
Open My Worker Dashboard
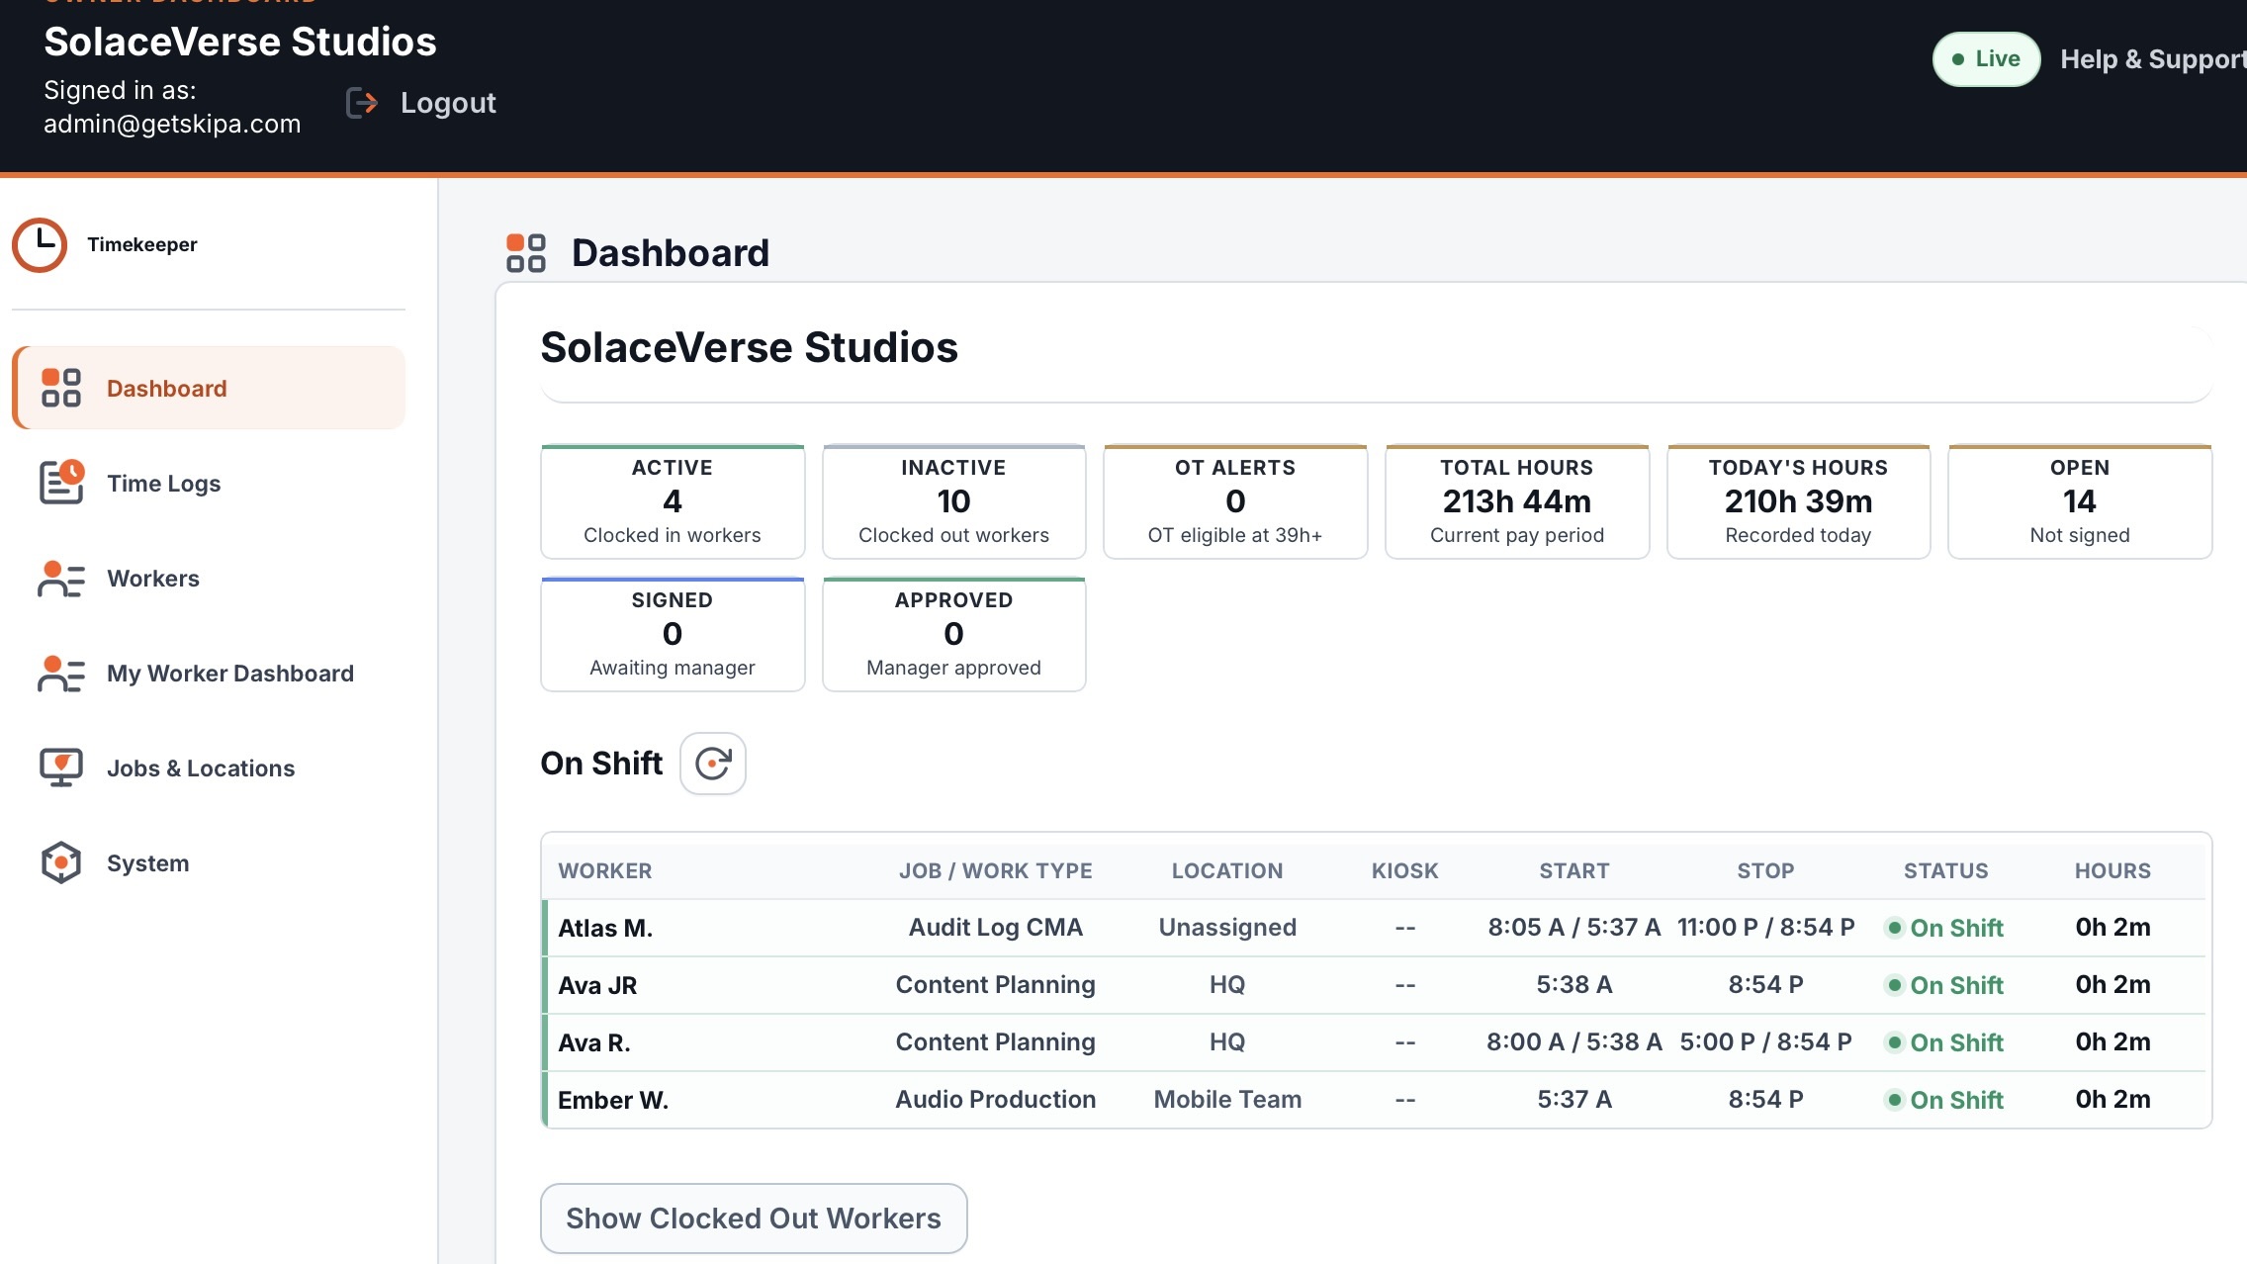pyautogui.click(x=209, y=673)
